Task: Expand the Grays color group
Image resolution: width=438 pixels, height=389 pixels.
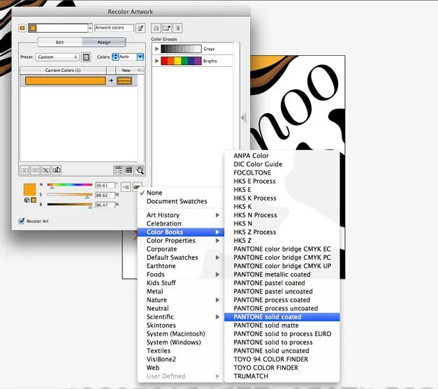Action: (156, 49)
